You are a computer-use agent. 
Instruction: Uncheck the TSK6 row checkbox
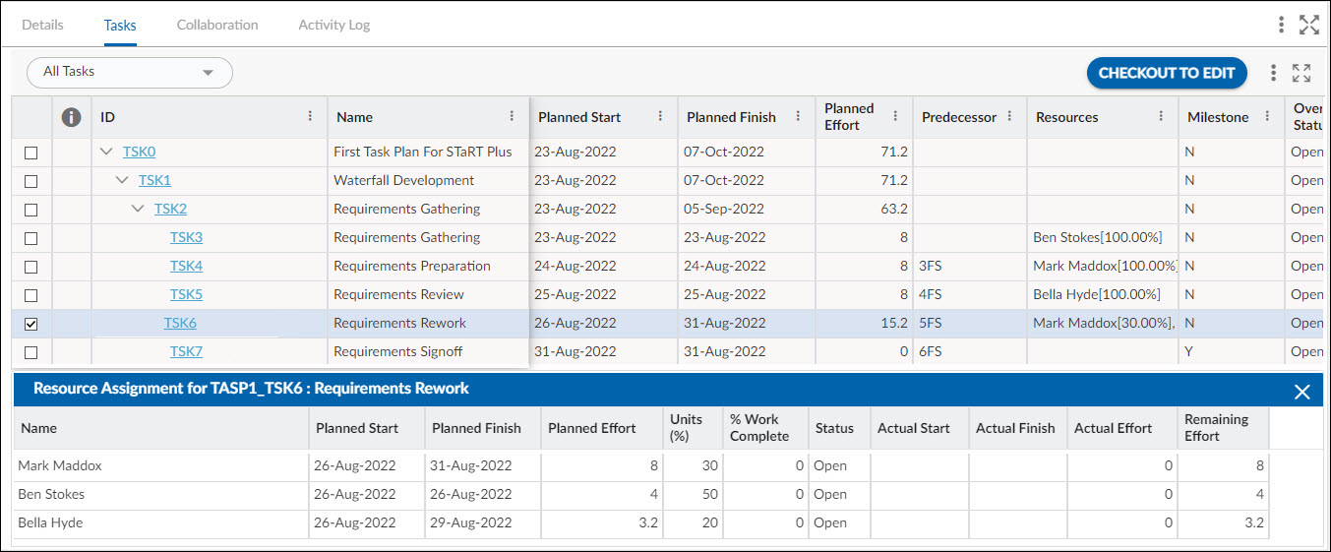[x=31, y=324]
